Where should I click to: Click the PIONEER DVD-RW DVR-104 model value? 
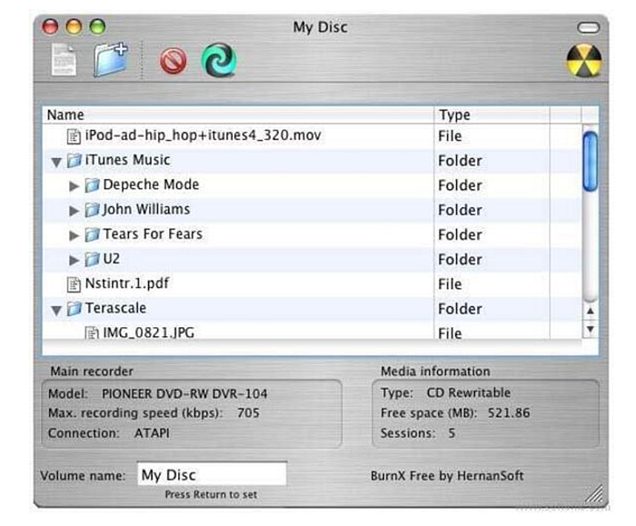(184, 393)
